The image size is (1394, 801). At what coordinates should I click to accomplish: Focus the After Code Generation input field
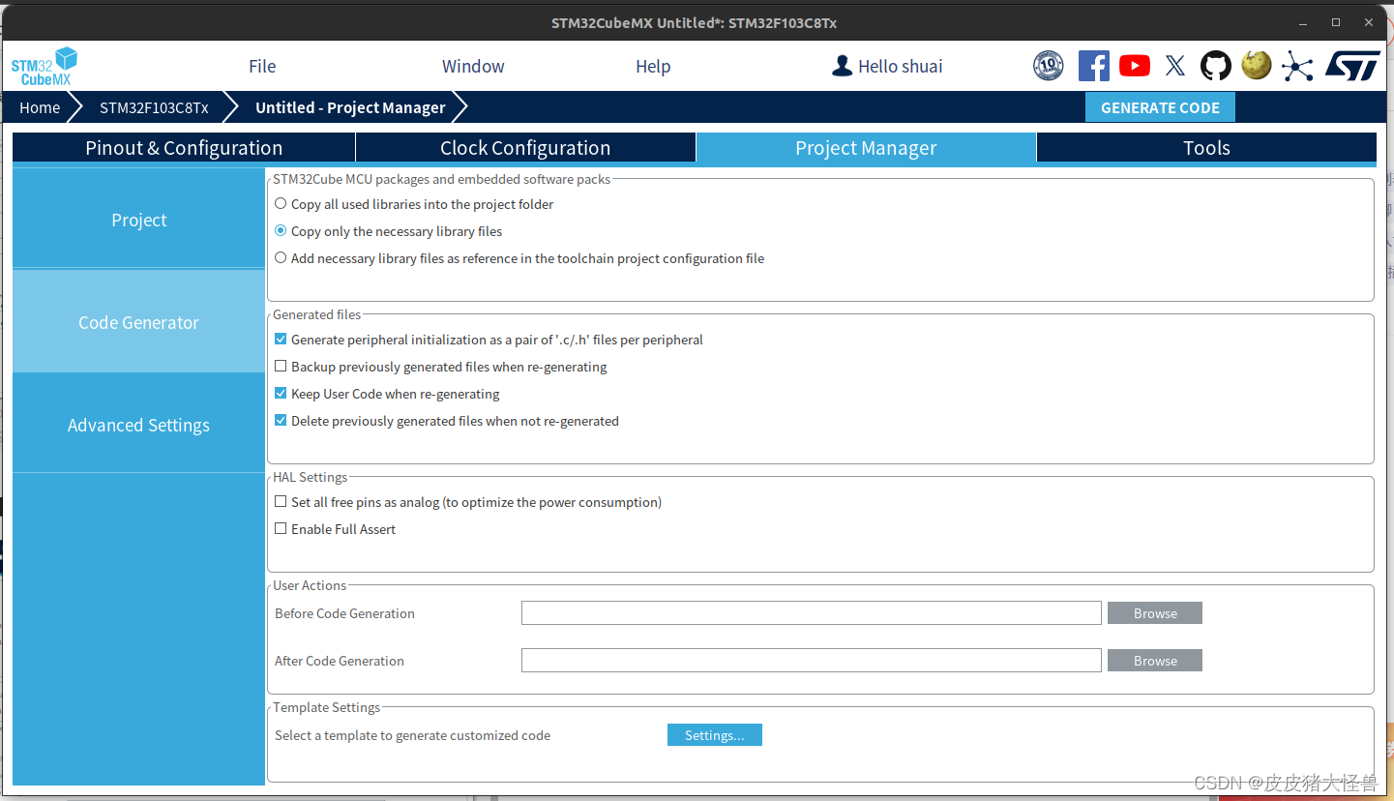pos(812,661)
